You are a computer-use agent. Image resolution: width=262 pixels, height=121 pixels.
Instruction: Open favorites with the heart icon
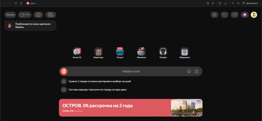pyautogui.click(x=224, y=15)
